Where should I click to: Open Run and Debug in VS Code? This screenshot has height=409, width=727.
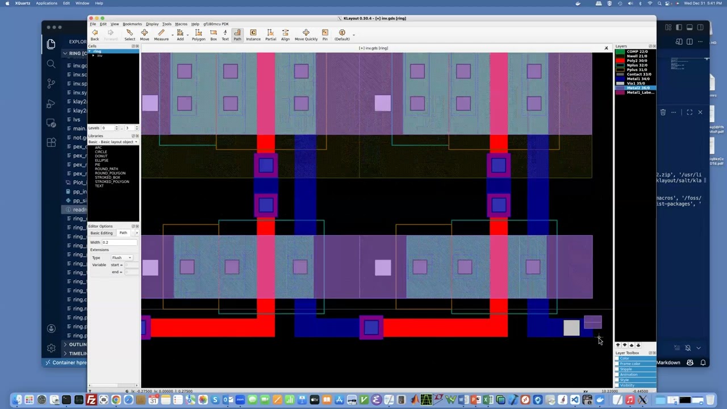click(51, 103)
